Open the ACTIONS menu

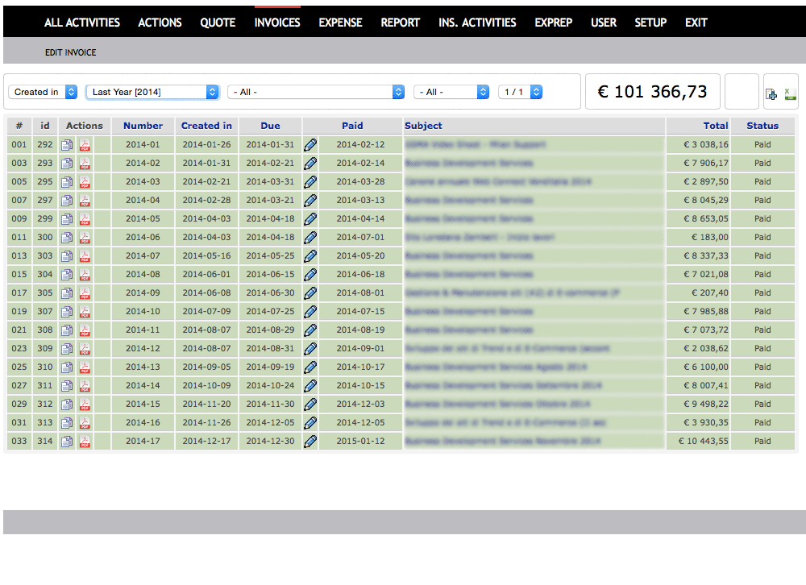click(160, 23)
